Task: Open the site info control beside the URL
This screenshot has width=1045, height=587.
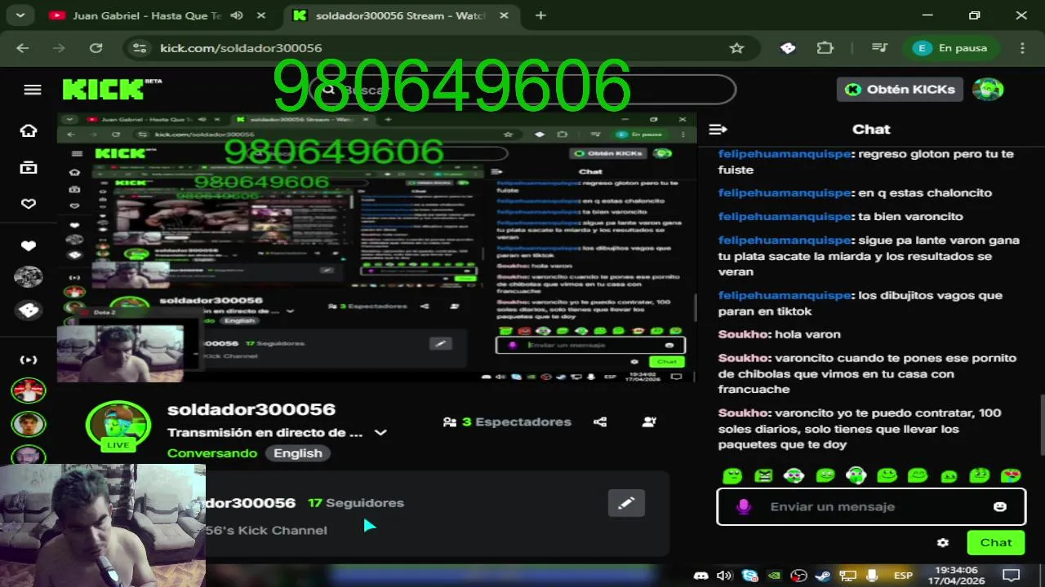Action: click(140, 48)
